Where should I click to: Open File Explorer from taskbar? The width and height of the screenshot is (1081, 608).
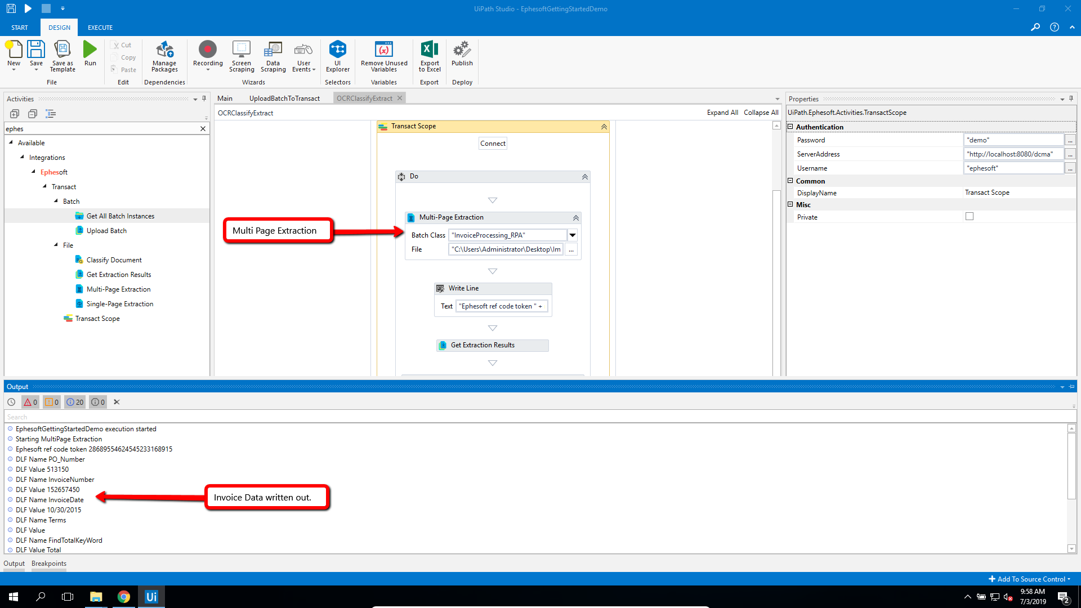[x=96, y=597]
